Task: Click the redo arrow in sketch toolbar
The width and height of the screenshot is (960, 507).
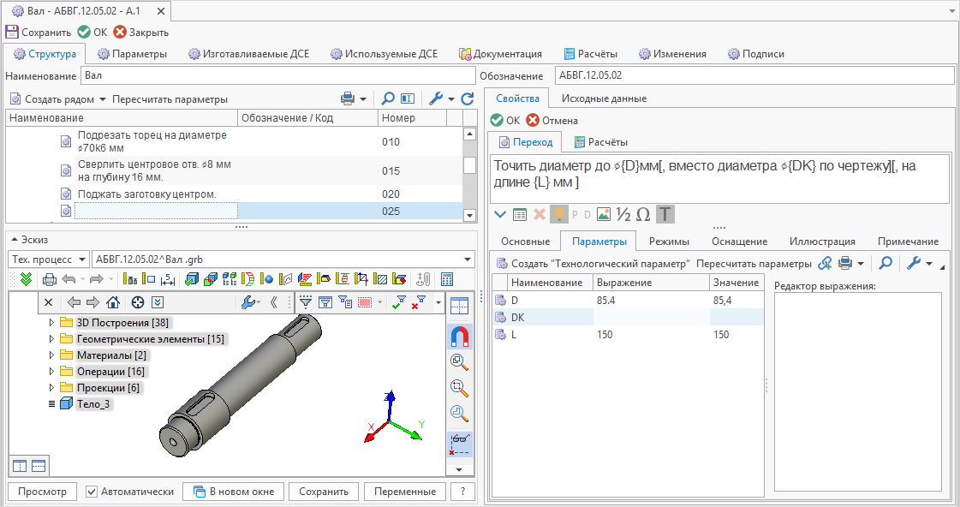Action: (x=97, y=279)
